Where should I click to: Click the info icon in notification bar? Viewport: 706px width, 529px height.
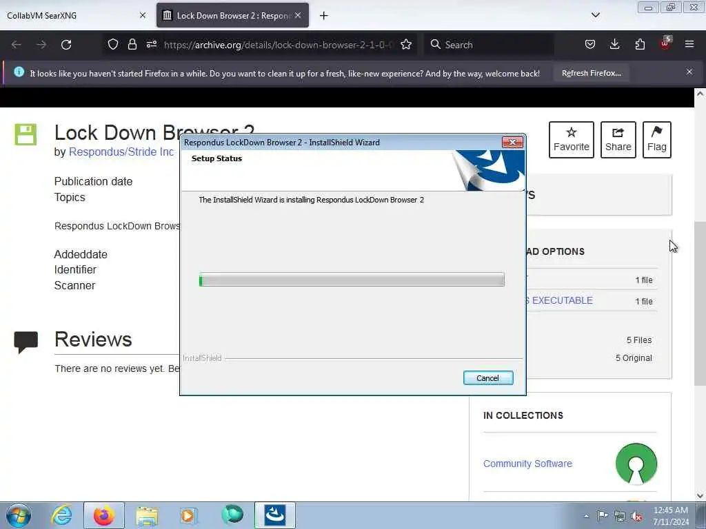[19, 72]
